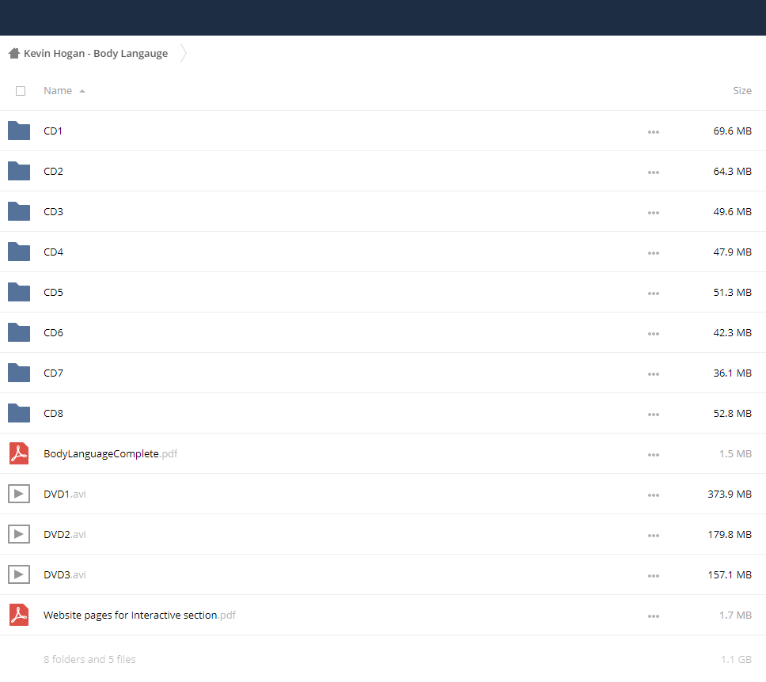The height and width of the screenshot is (682, 766).
Task: Sort the list by Size column
Action: [x=742, y=91]
